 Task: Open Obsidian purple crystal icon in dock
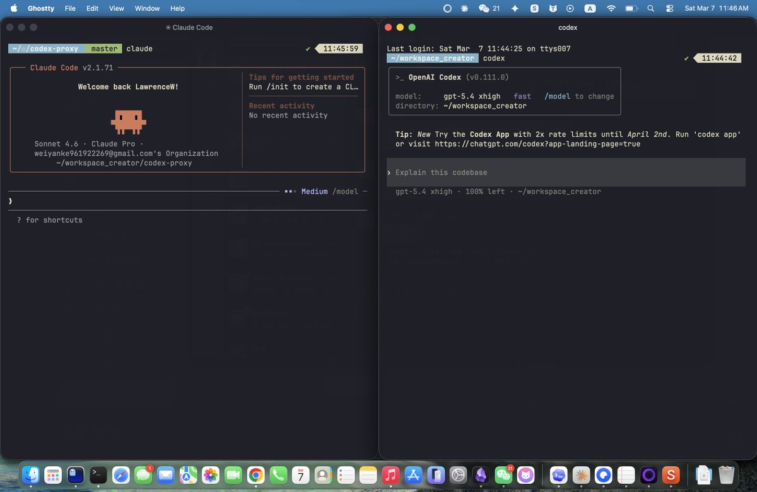click(x=481, y=474)
